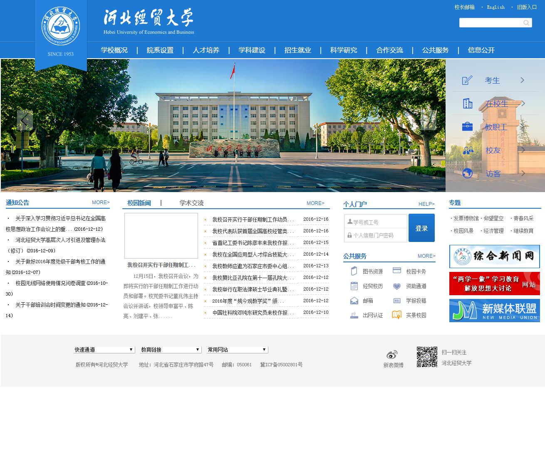Expand the 校友 row chevron

coord(523,150)
